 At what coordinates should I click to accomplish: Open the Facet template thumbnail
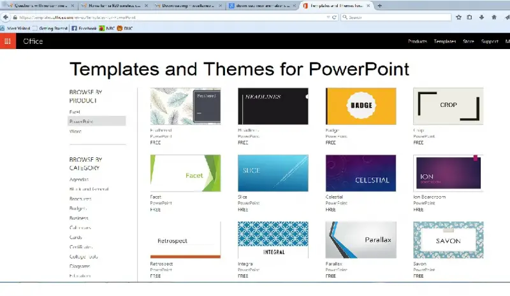[186, 173]
